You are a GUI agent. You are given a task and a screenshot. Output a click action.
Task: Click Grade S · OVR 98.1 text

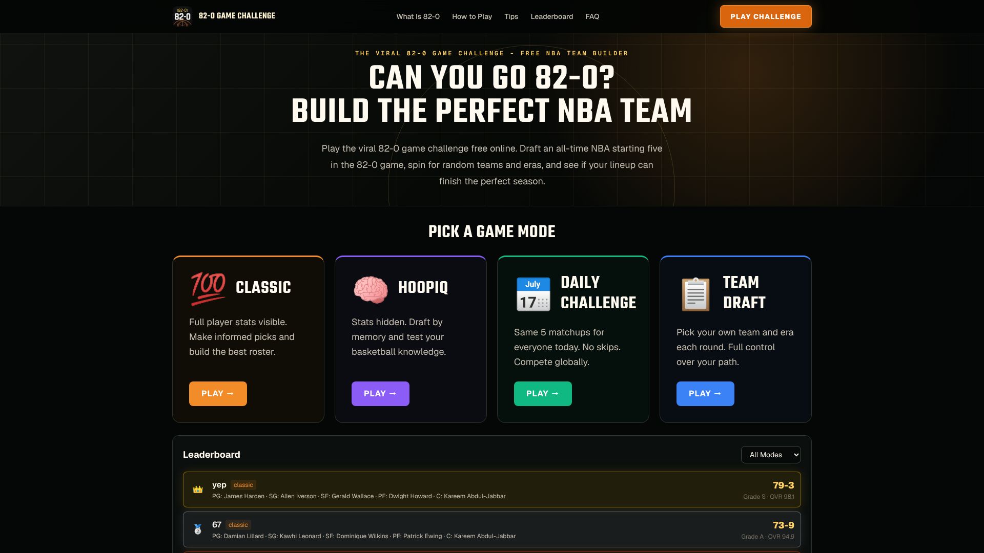point(768,497)
